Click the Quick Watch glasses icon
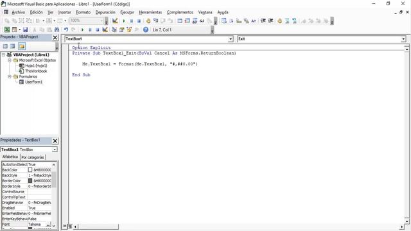Viewport: 411px width, 231px height. [x=202, y=21]
